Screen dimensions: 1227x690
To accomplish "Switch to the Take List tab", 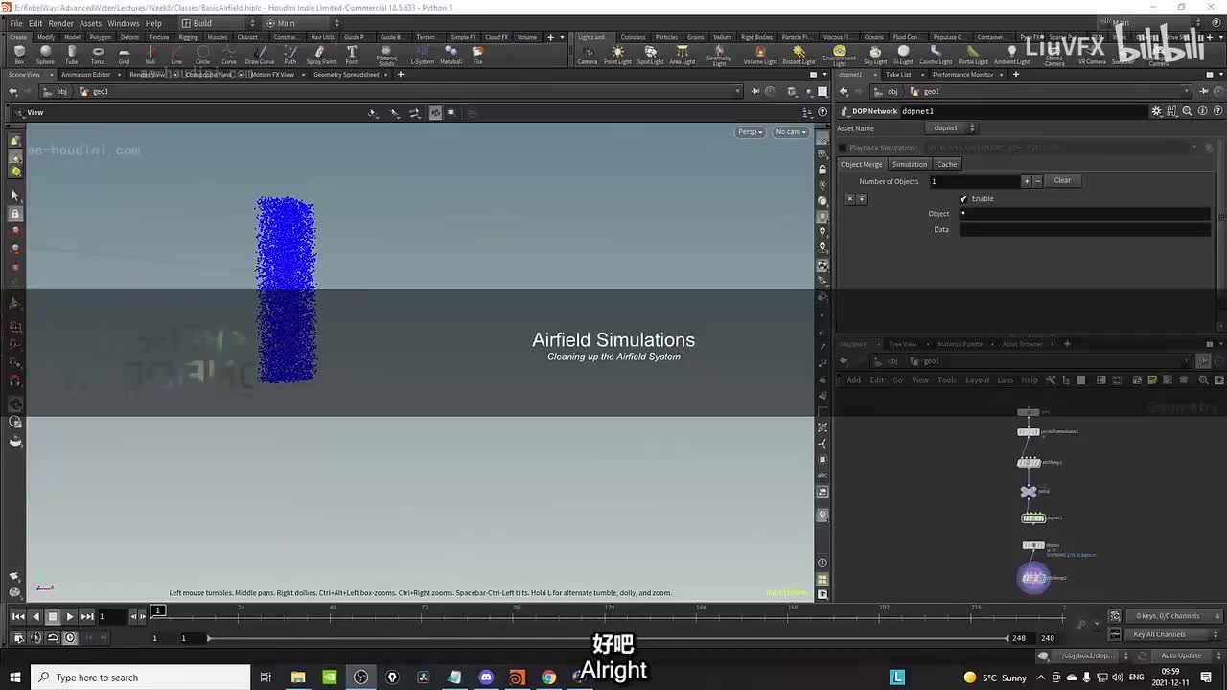I will pyautogui.click(x=898, y=74).
